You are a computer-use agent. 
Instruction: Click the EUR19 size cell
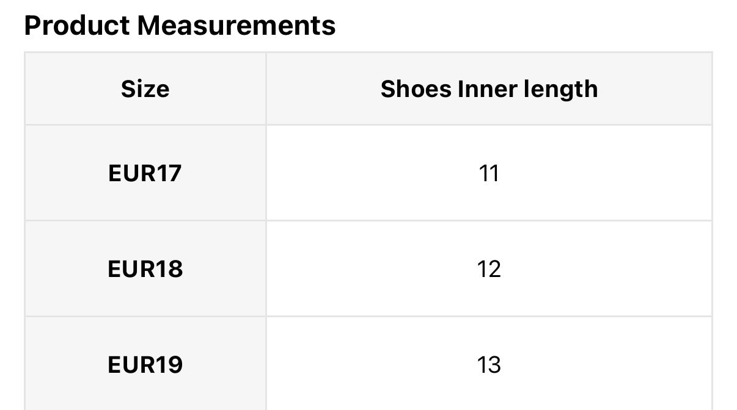(145, 365)
